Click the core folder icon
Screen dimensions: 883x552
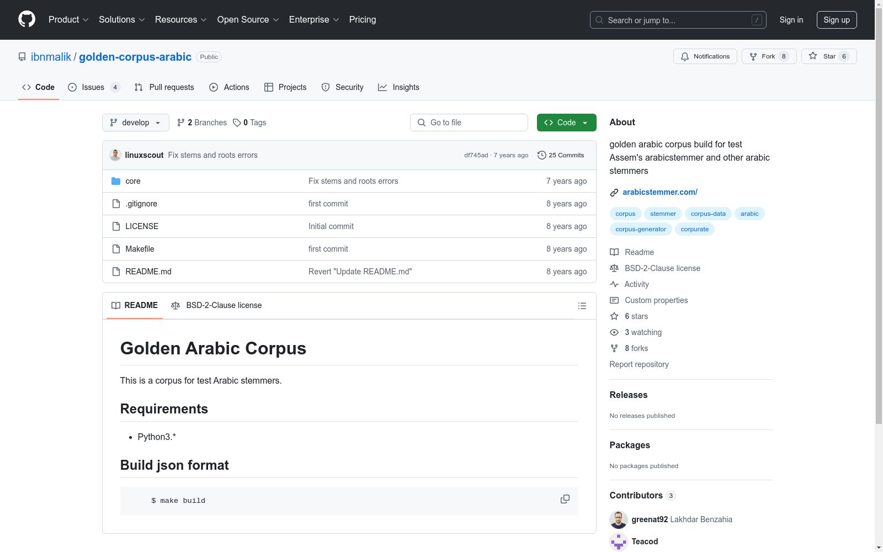(116, 181)
